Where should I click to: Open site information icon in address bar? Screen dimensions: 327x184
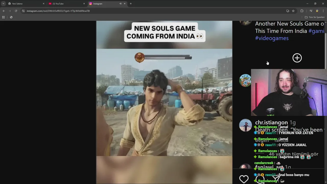(23, 11)
